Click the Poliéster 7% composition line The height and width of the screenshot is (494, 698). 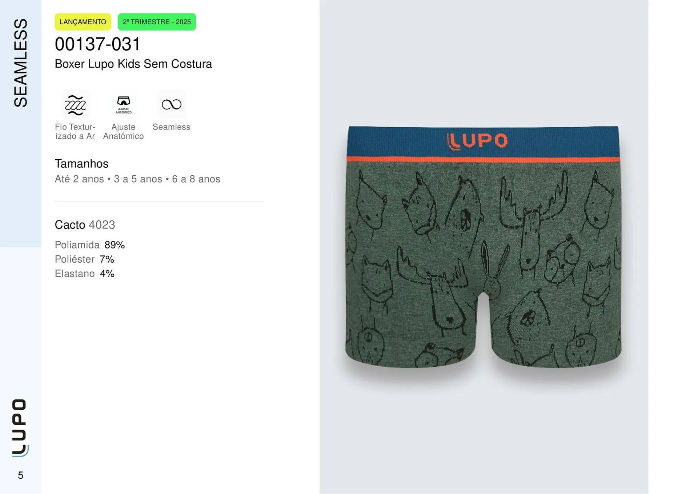point(84,259)
